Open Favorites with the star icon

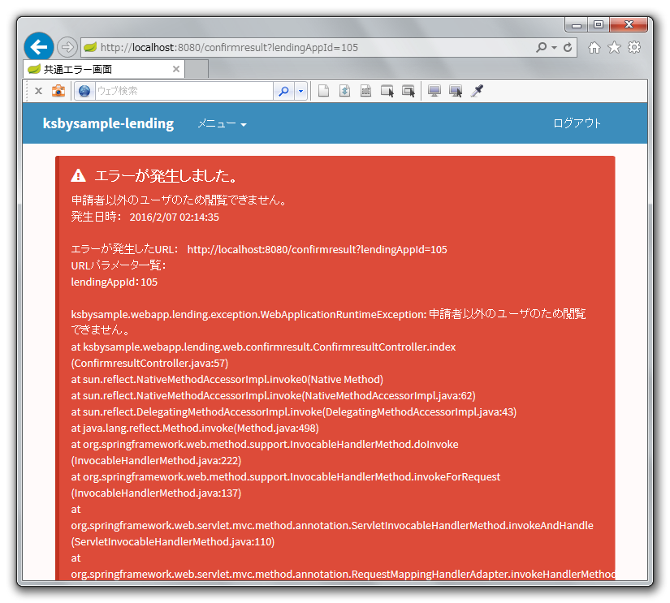click(614, 47)
